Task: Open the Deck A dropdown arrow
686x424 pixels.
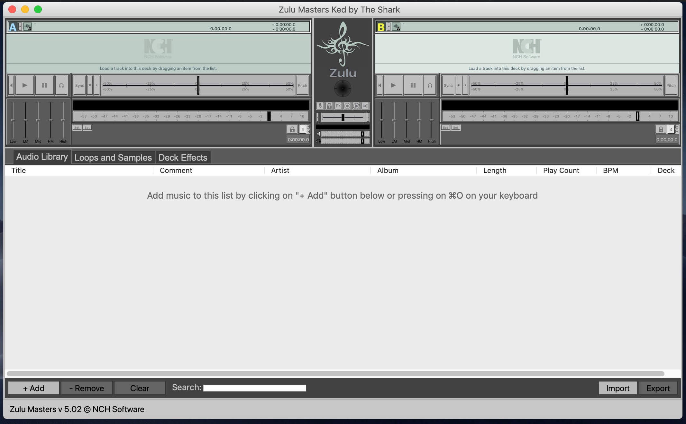Action: (x=20, y=27)
